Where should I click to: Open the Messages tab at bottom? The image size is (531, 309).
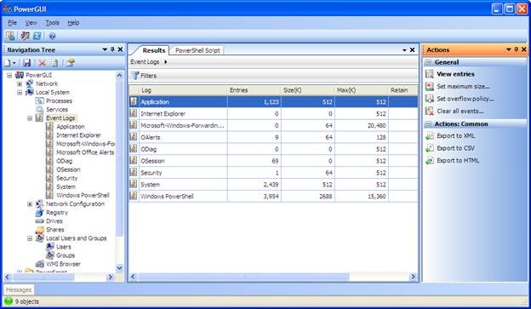(x=19, y=290)
